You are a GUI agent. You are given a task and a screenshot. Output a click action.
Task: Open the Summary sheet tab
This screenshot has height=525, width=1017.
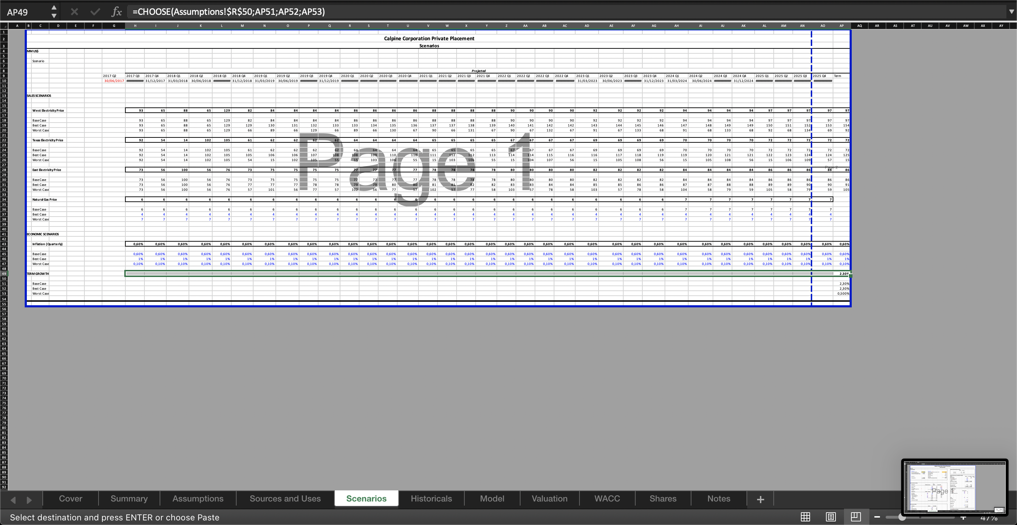(129, 499)
